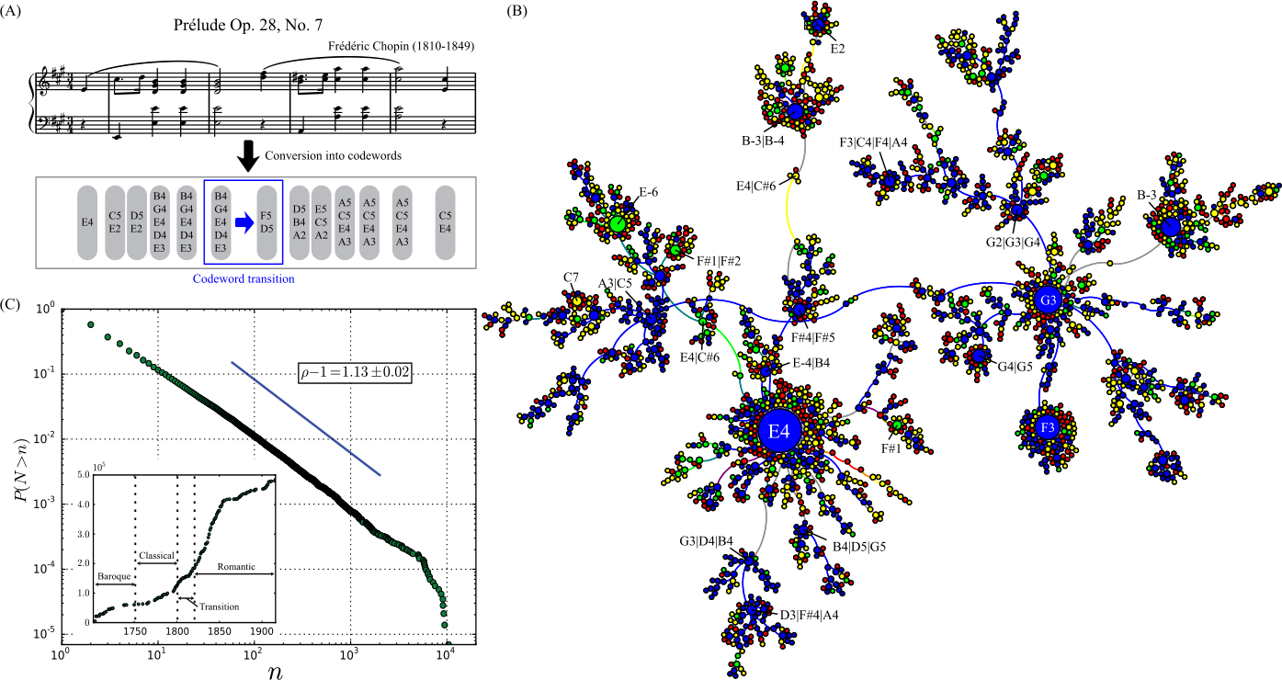Screen dimensions: 1282x680
Task: Click the 'G4|G5' node label
Action: tap(1015, 367)
